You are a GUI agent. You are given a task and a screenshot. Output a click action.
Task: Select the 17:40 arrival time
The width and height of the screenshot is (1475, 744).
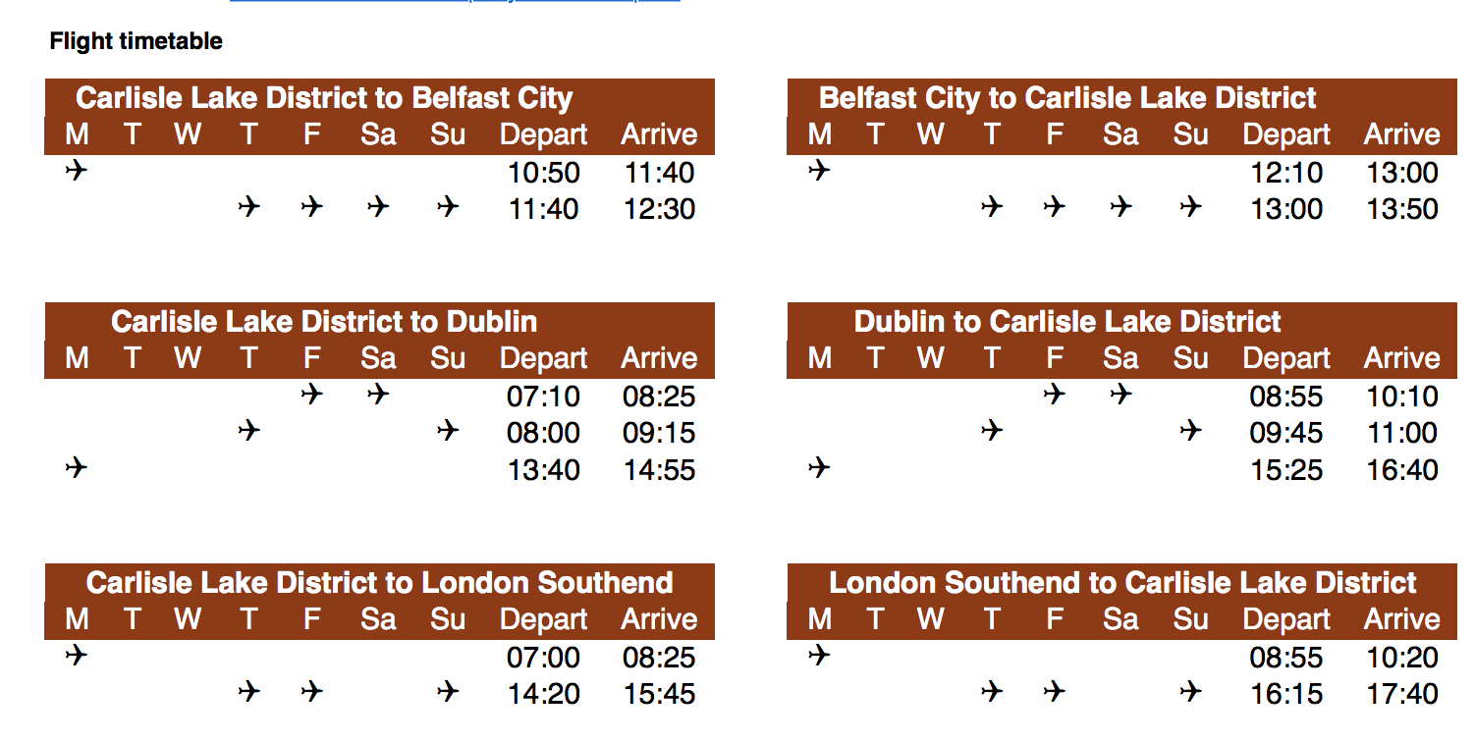[1401, 694]
